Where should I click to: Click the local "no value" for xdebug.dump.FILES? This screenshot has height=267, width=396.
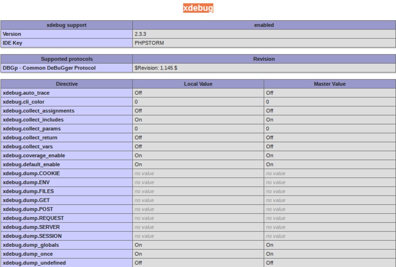pyautogui.click(x=144, y=191)
